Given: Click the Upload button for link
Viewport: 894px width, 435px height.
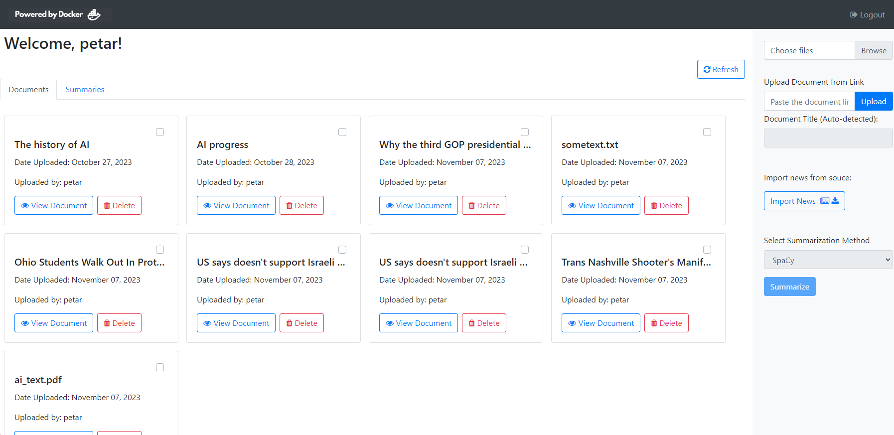Looking at the screenshot, I should point(873,102).
